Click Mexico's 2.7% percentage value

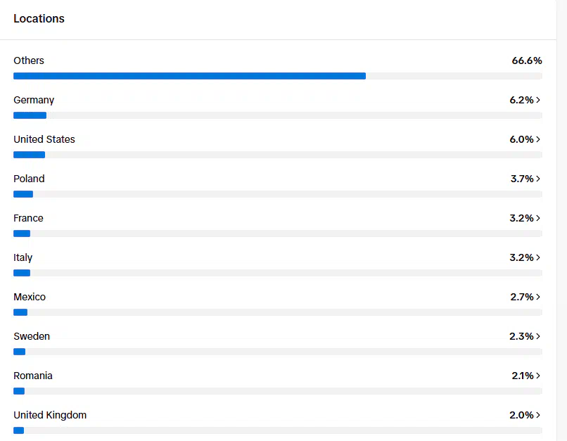pos(521,297)
